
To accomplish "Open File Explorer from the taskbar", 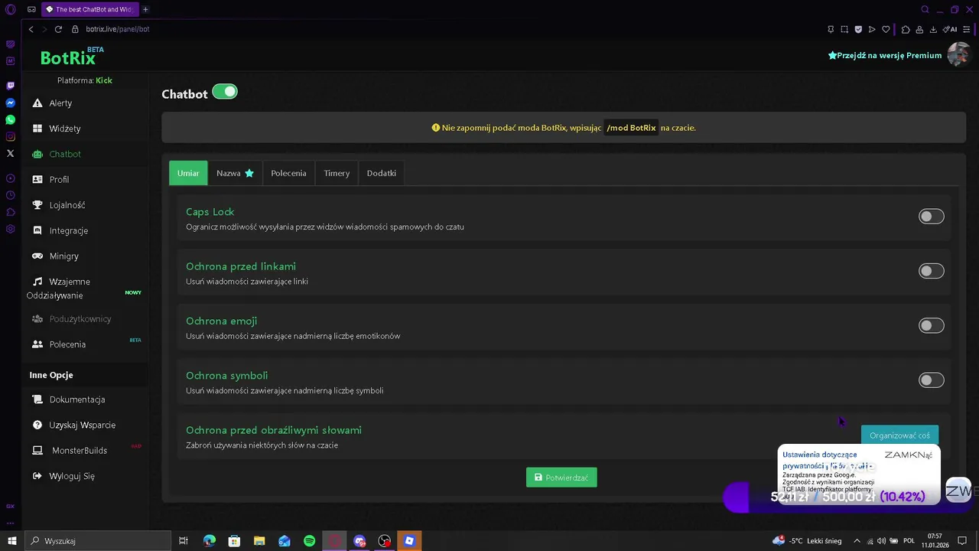I will click(259, 541).
